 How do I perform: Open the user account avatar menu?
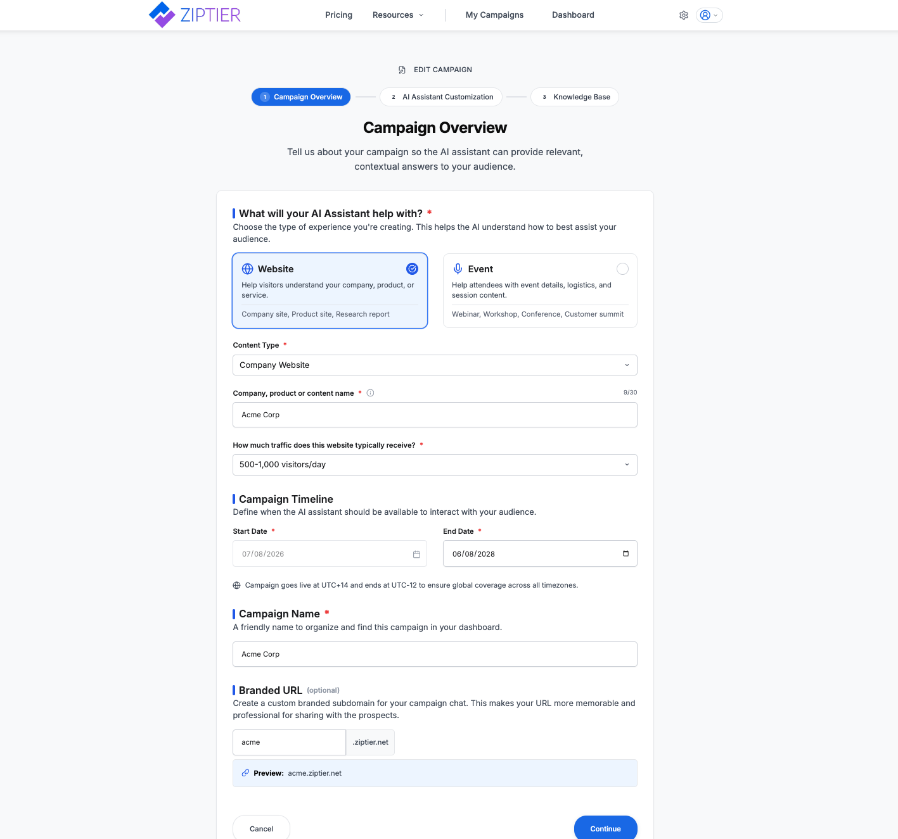click(x=709, y=15)
